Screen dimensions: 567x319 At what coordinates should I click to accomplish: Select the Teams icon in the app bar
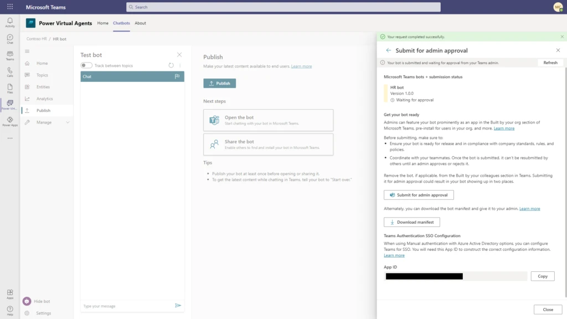(x=10, y=54)
